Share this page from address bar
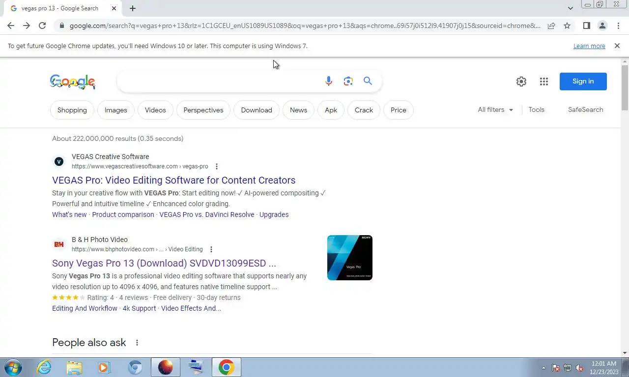This screenshot has width=629, height=377. coord(551,26)
